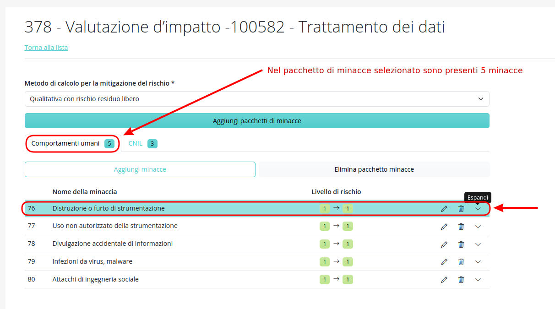Click the page title Valutazione d'impatto
555x309 pixels.
pos(234,27)
